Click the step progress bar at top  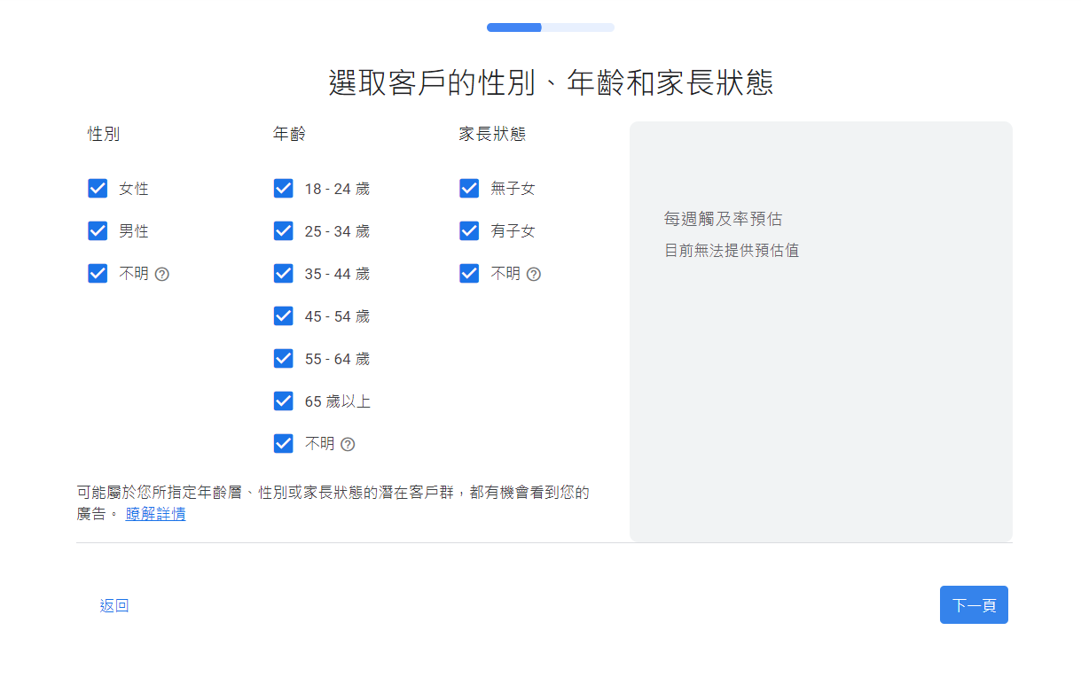[x=550, y=27]
